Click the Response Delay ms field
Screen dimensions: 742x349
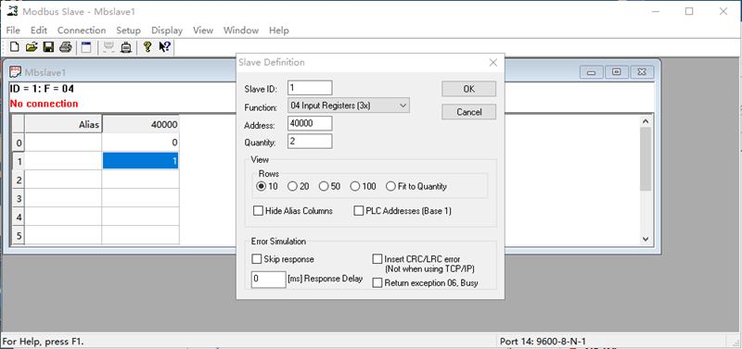click(x=268, y=279)
